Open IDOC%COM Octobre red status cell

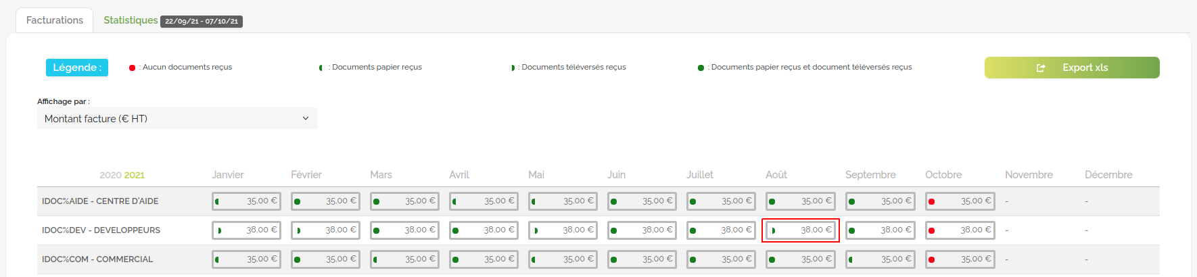coord(960,259)
